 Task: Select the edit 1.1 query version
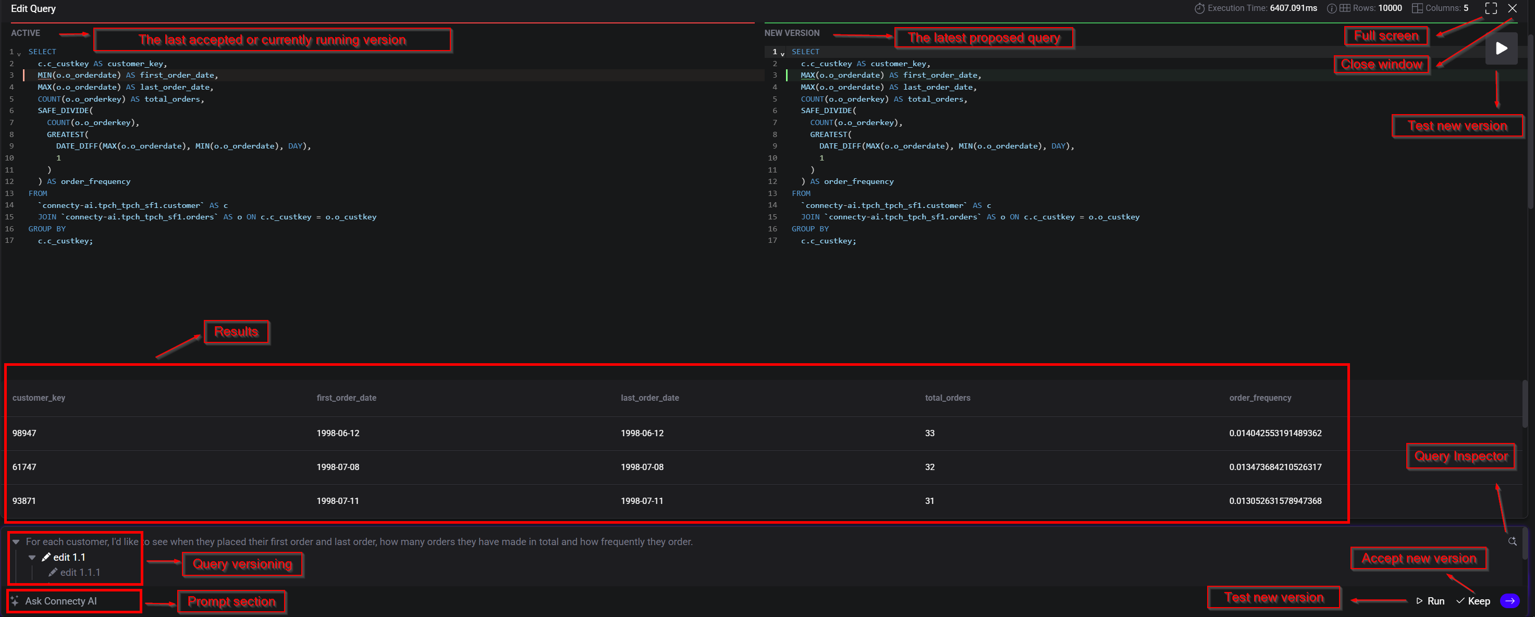[x=69, y=558]
